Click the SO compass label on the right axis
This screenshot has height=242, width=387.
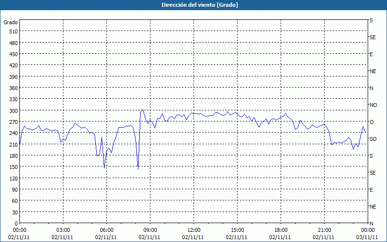(x=373, y=139)
